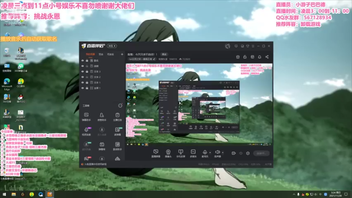Open the message icon beside the avatar

click(x=236, y=46)
